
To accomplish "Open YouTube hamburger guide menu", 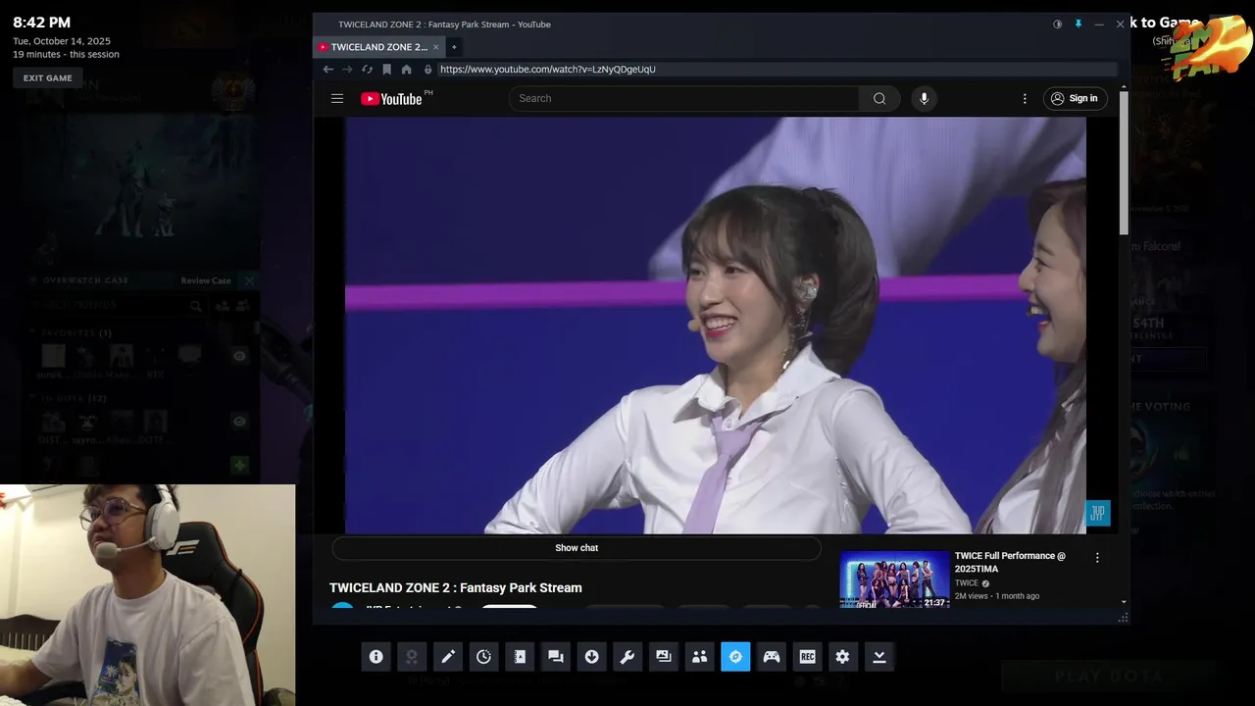I will (x=337, y=98).
